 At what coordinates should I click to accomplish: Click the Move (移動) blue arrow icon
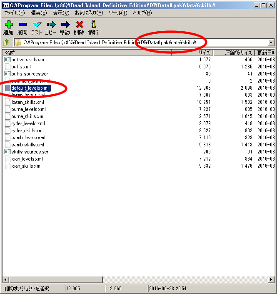point(65,24)
